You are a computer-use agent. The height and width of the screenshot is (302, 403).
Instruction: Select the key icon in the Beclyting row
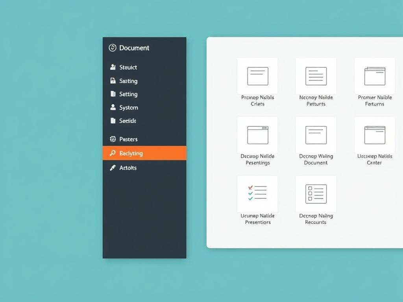(x=112, y=153)
